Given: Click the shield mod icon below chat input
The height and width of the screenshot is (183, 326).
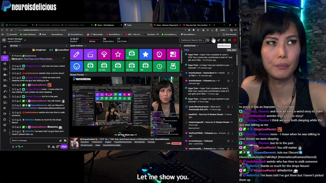Looking at the screenshot, I should click(x=49, y=147).
